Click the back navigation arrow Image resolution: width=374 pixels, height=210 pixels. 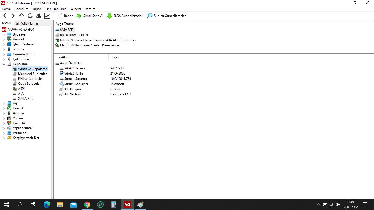[5, 16]
